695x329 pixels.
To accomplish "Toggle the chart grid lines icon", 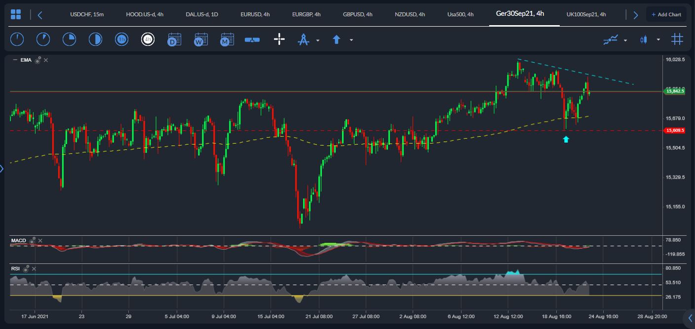I will [677, 39].
